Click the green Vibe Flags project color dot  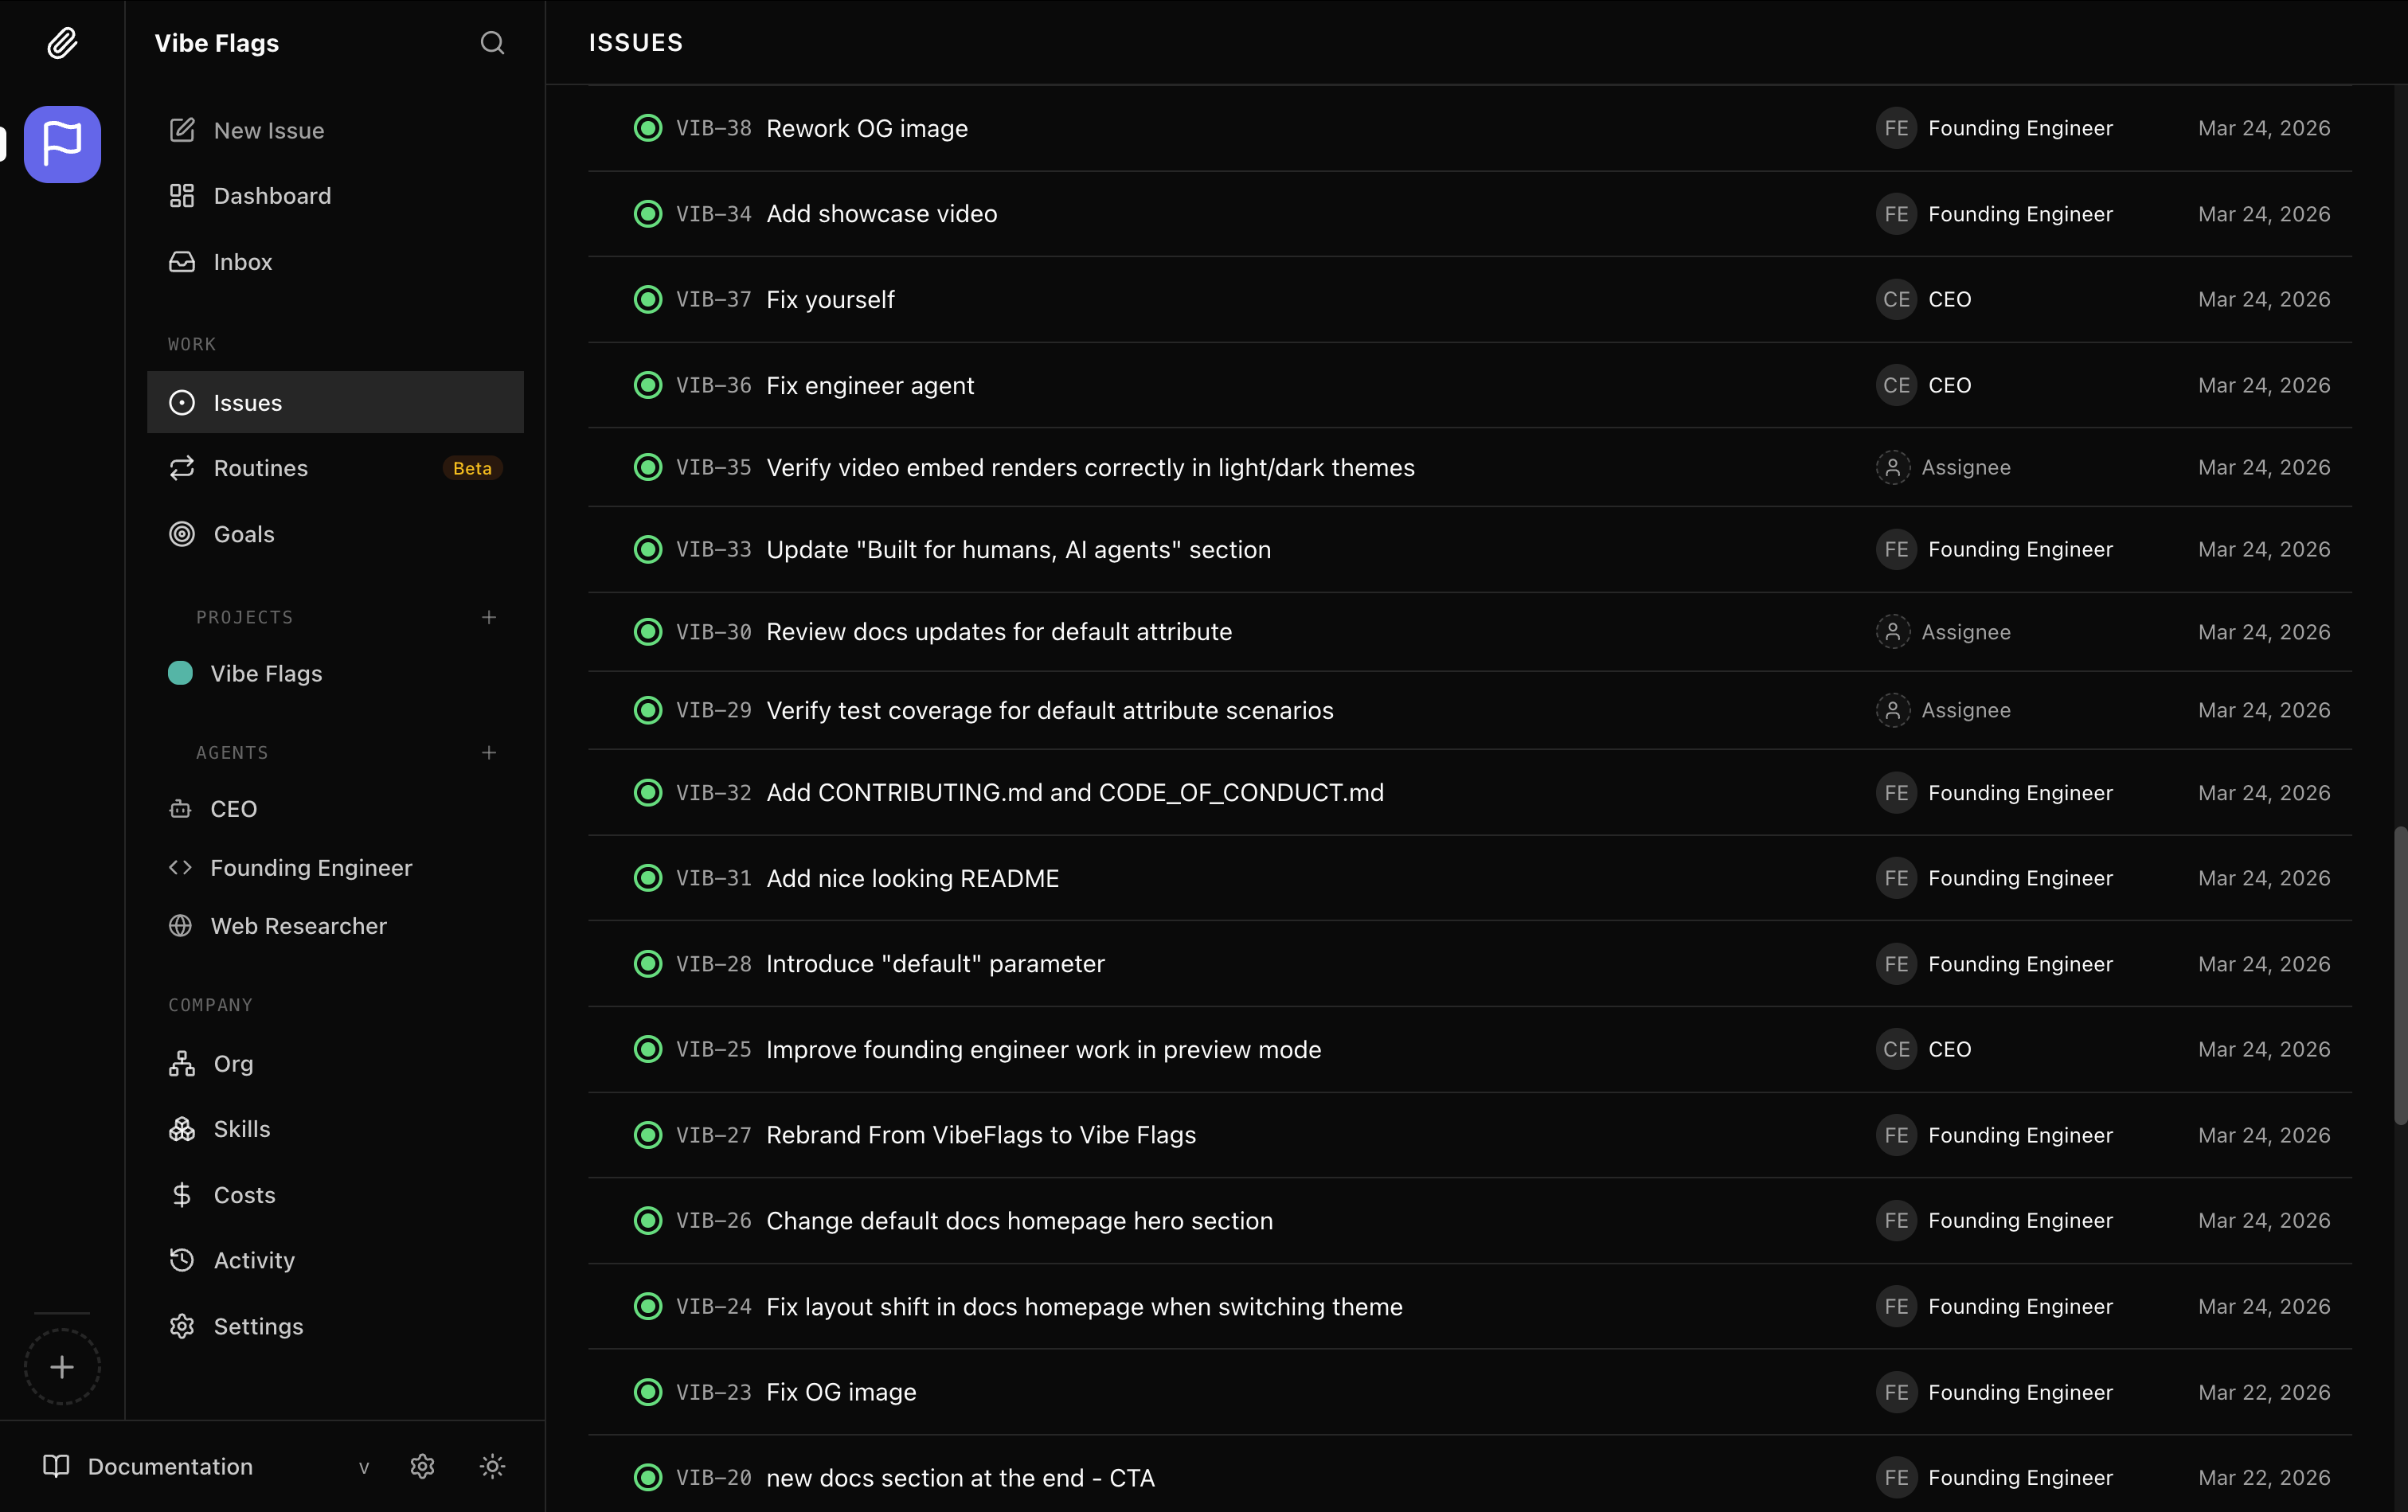pos(181,673)
